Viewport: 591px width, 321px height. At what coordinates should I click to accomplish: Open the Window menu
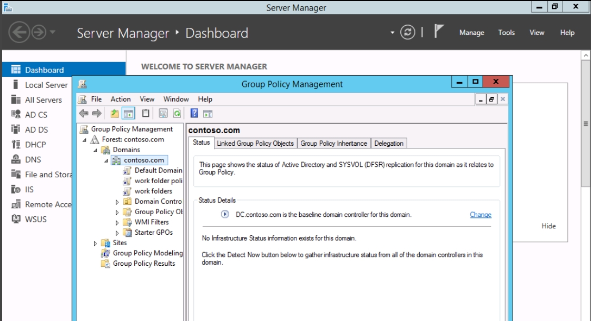point(176,99)
